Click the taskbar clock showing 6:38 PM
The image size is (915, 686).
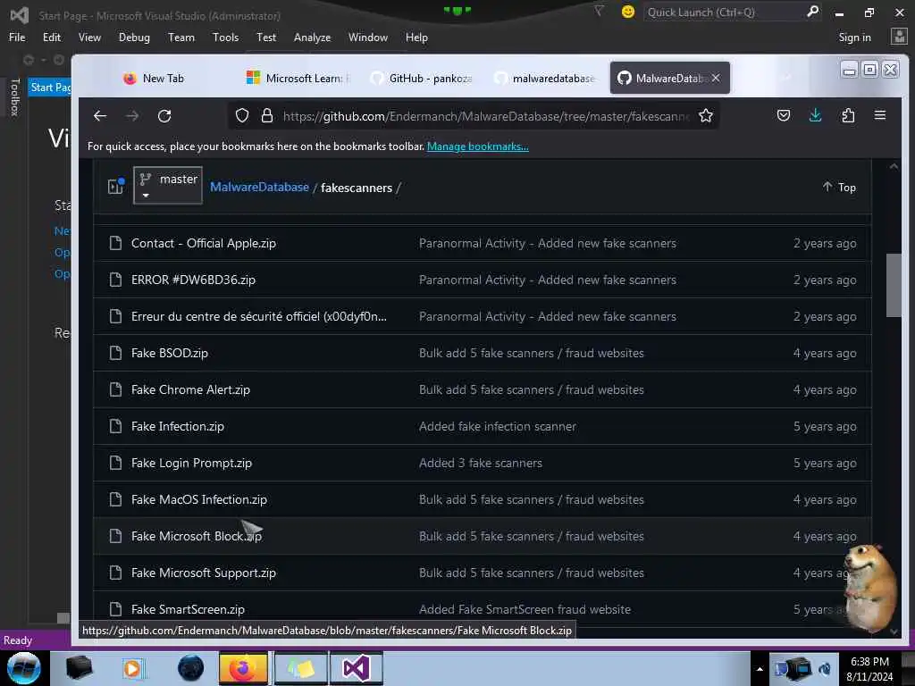(869, 662)
